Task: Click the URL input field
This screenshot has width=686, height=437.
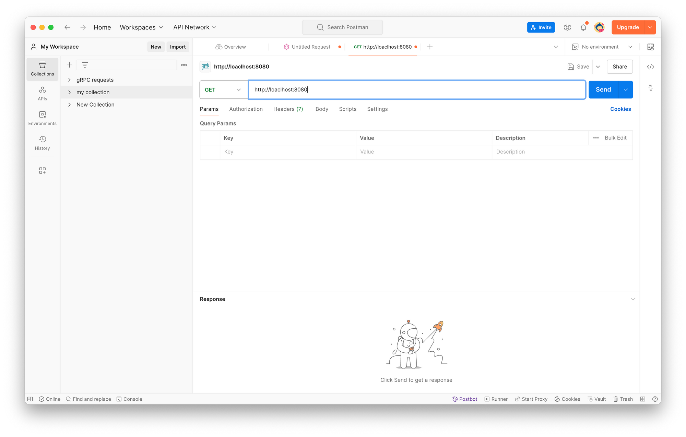Action: tap(416, 89)
